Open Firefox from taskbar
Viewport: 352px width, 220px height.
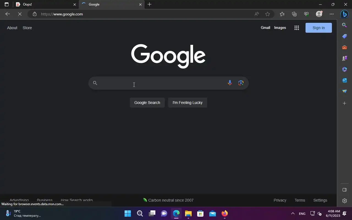point(225,213)
